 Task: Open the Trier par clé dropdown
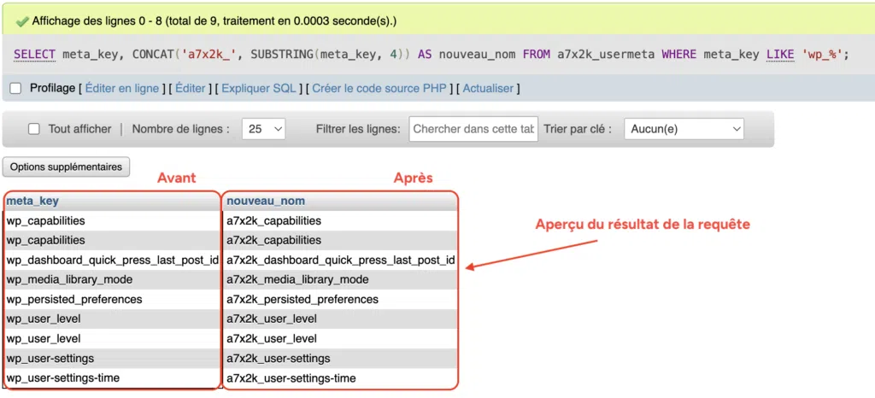[x=684, y=129]
